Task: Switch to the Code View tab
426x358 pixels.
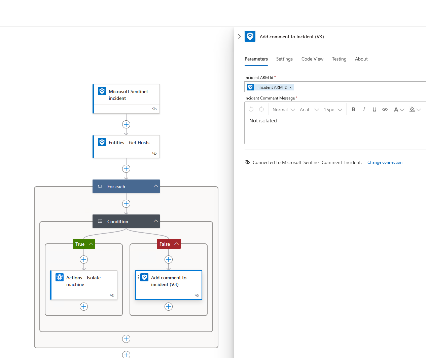Action: point(312,59)
